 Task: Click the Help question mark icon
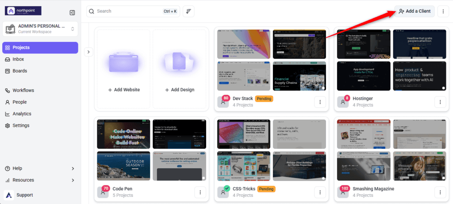(8, 169)
